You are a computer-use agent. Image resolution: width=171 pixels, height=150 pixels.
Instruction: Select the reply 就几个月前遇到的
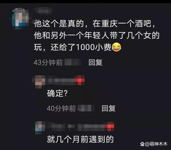click(80, 139)
